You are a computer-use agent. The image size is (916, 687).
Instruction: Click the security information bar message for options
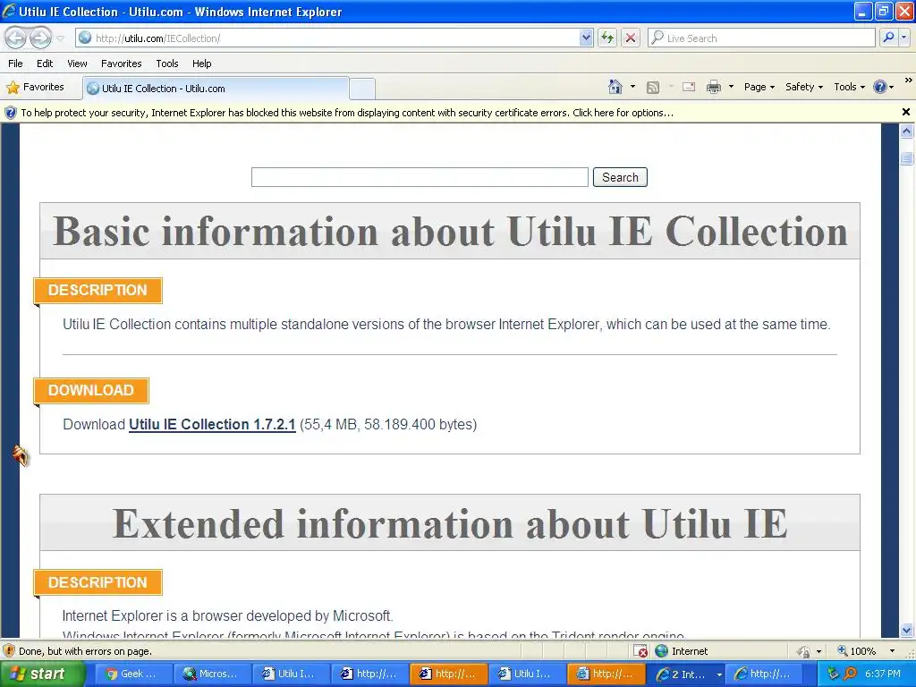coord(347,113)
